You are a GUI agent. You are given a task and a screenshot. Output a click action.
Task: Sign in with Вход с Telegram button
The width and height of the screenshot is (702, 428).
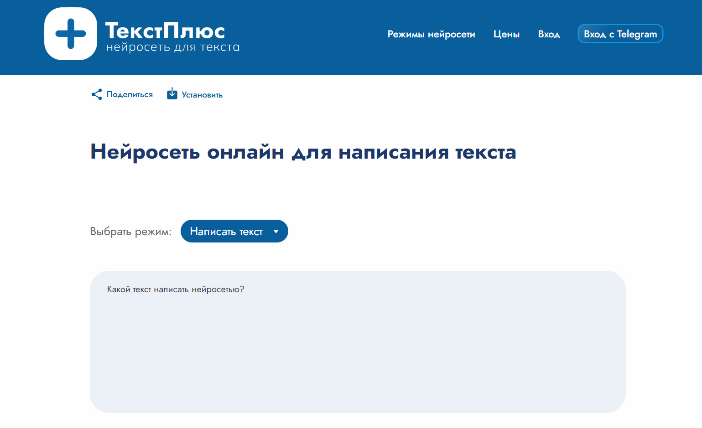pos(620,34)
